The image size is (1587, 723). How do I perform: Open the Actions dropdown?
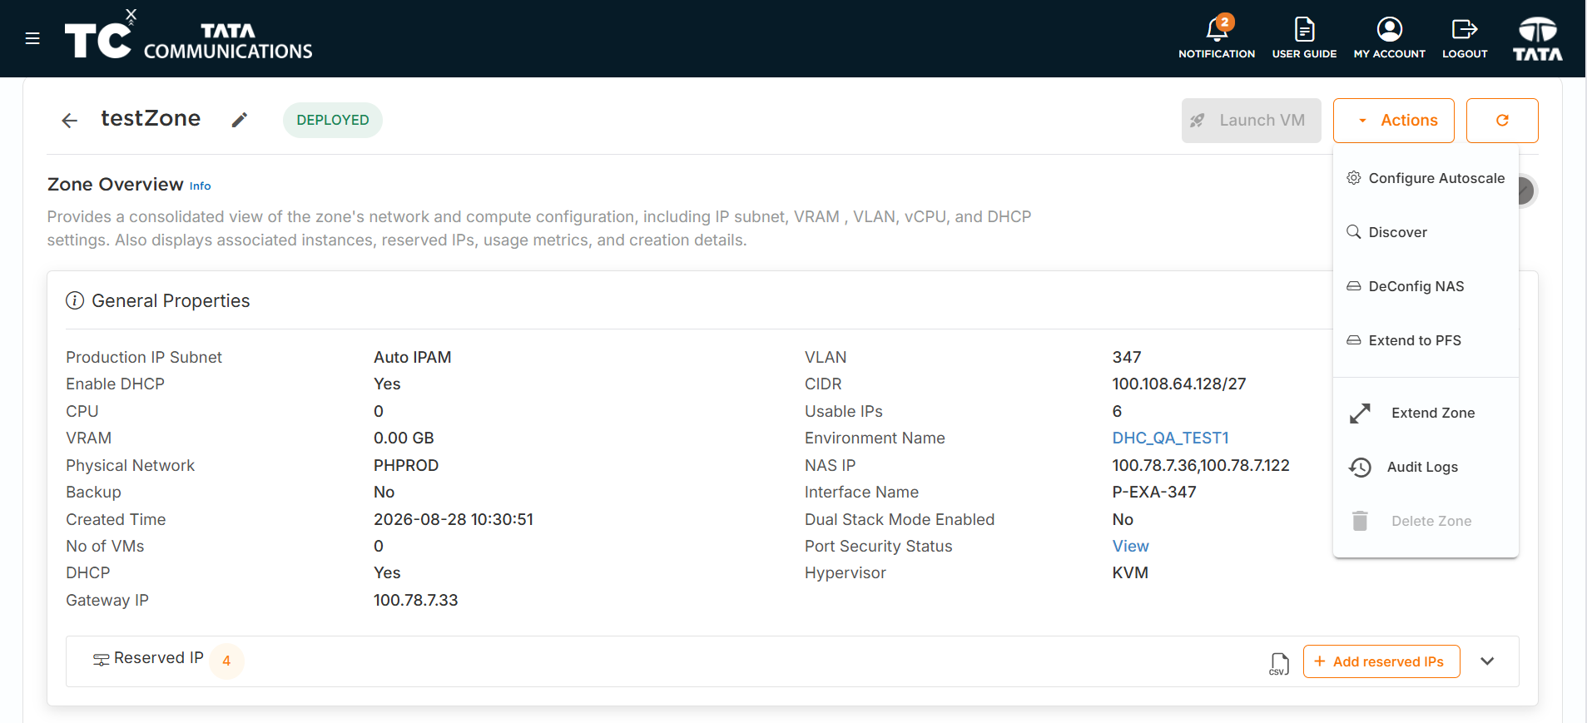pos(1394,121)
